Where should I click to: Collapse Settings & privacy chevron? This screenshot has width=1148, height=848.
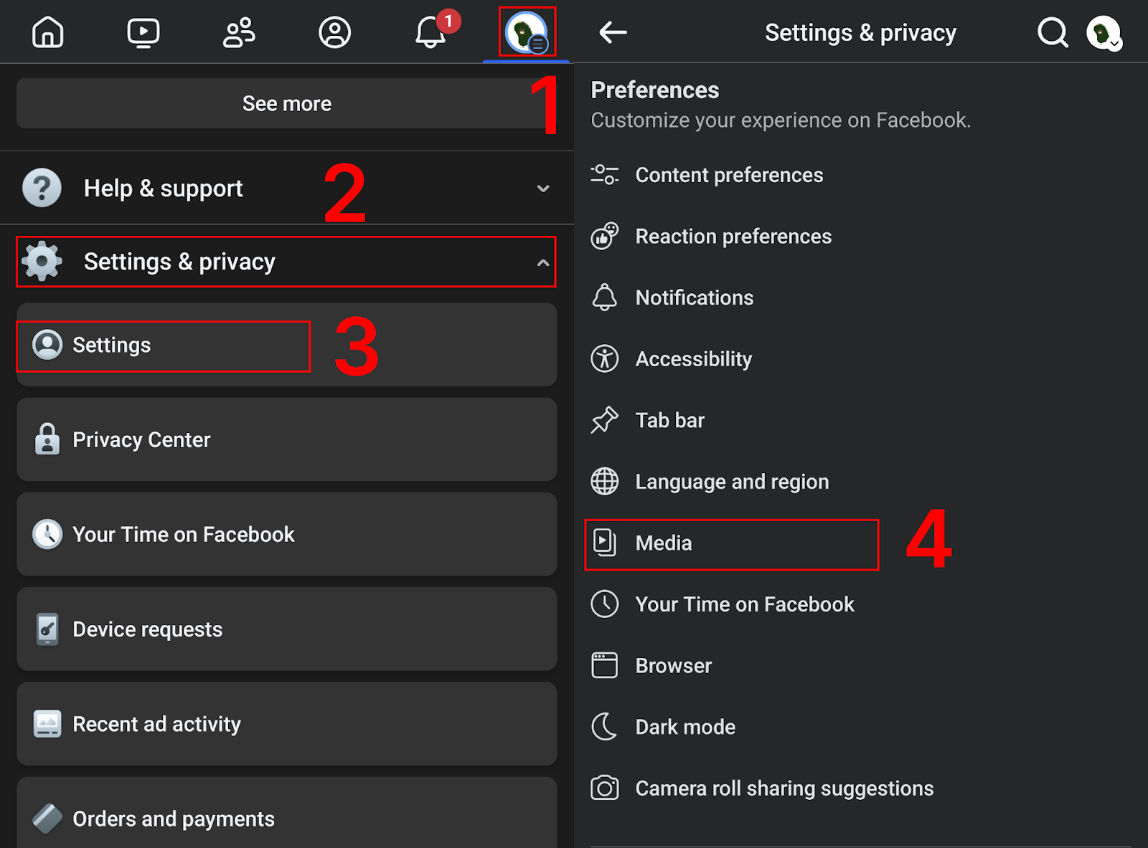(x=543, y=262)
